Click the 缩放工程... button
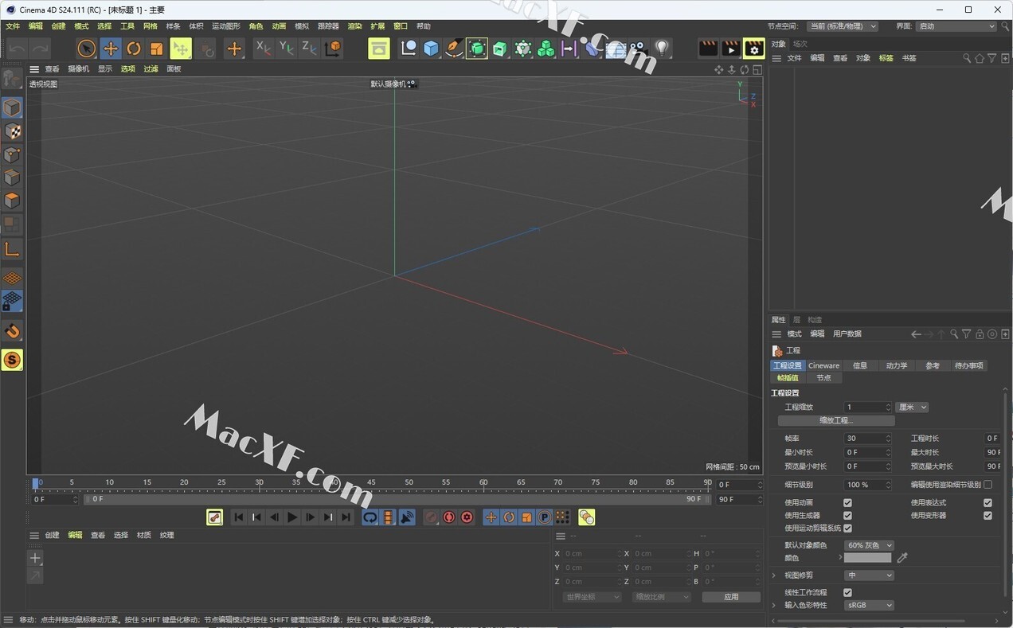Screen dimensions: 1013x628 pos(836,420)
